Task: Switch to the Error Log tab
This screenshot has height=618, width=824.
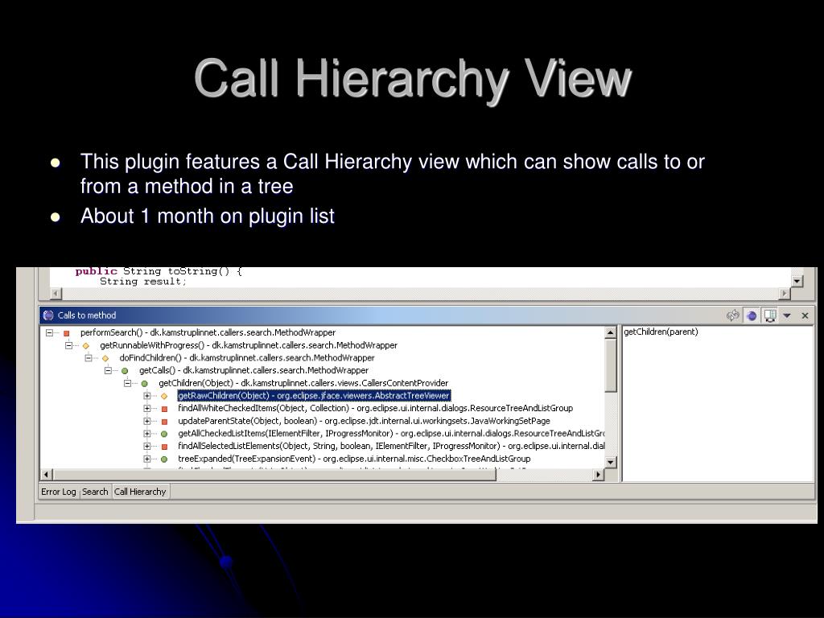Action: pyautogui.click(x=59, y=492)
